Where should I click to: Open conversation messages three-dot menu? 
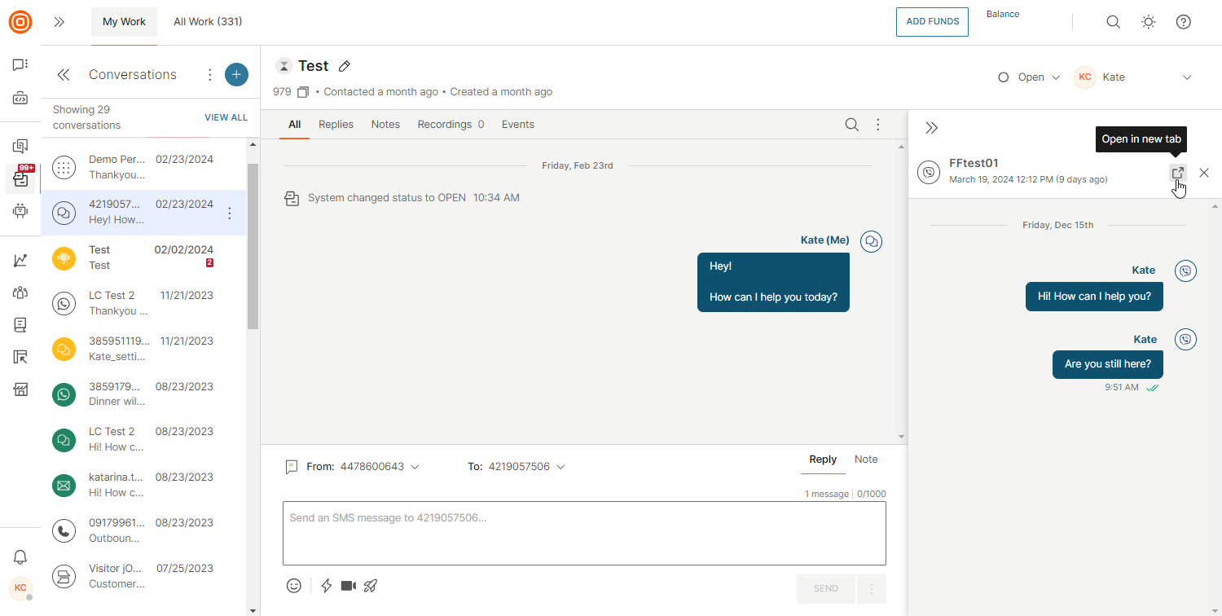[x=878, y=125]
